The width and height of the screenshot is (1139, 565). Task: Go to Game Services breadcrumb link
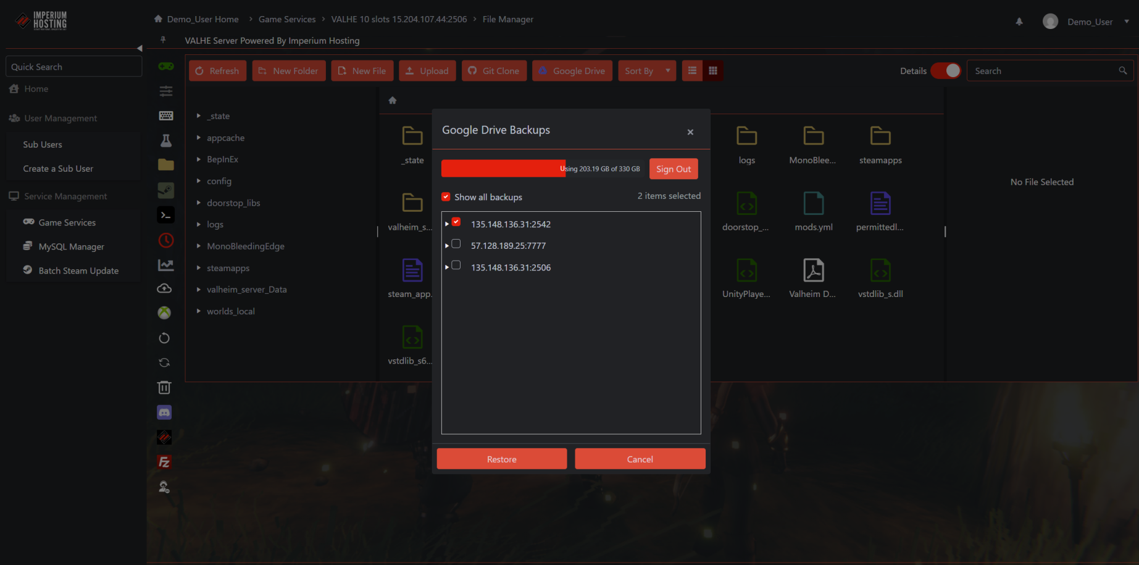287,19
